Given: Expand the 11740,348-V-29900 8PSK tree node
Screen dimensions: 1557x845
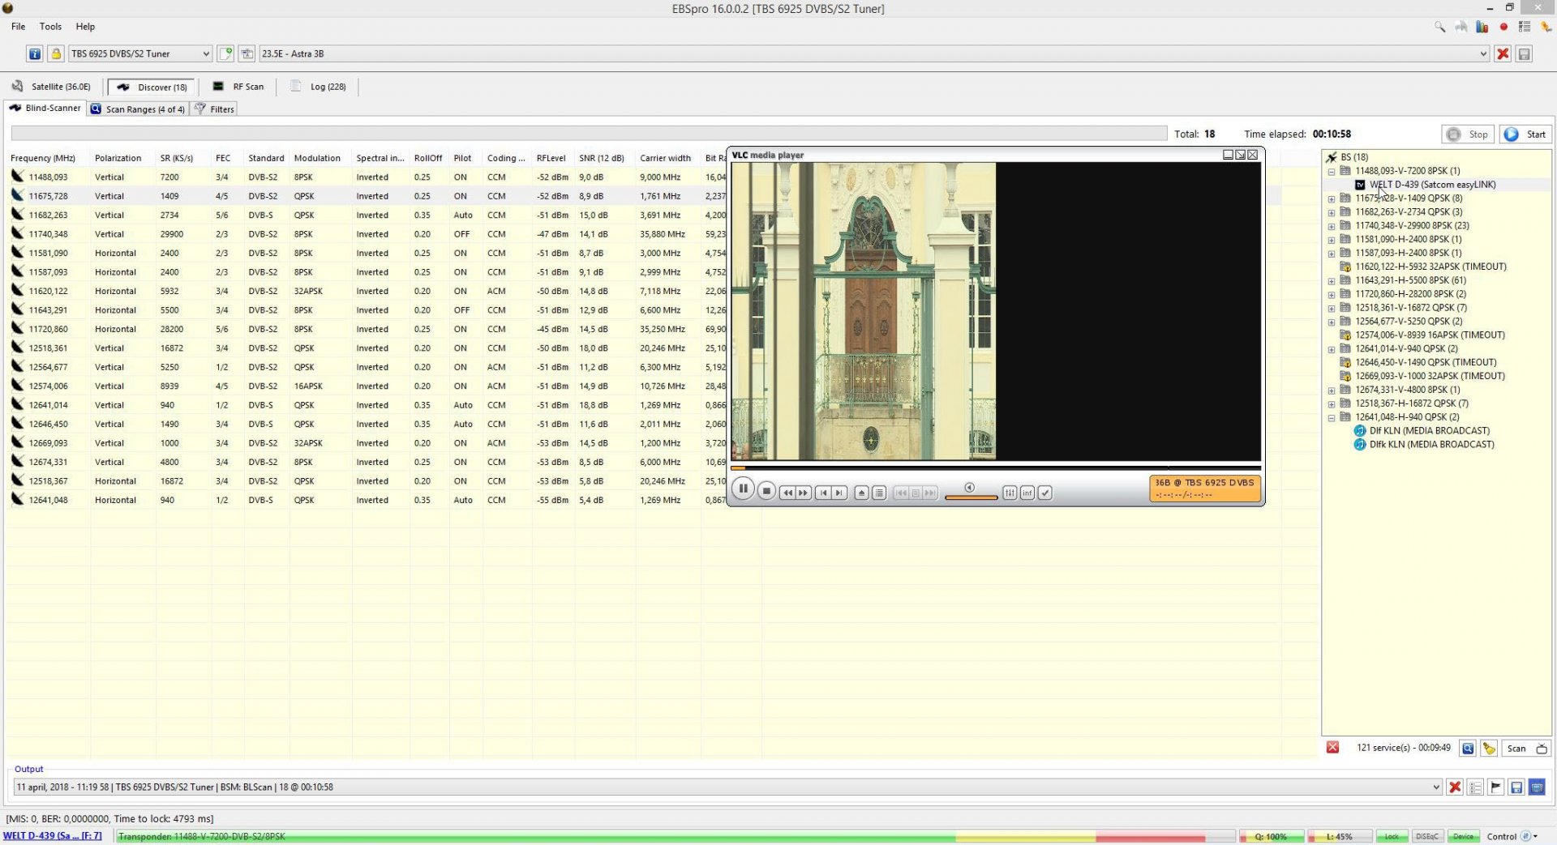Looking at the screenshot, I should point(1332,226).
